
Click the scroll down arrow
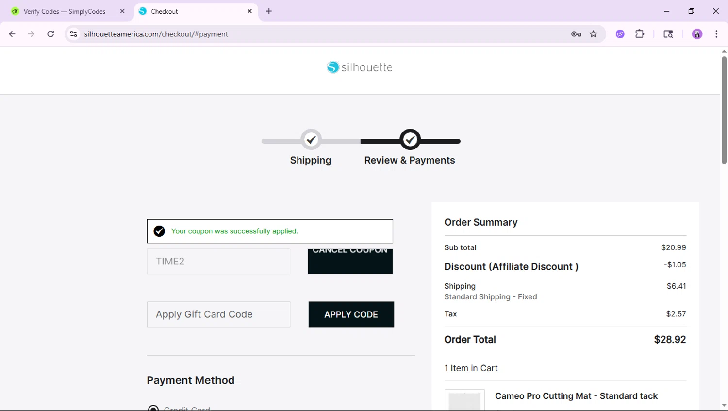click(724, 405)
